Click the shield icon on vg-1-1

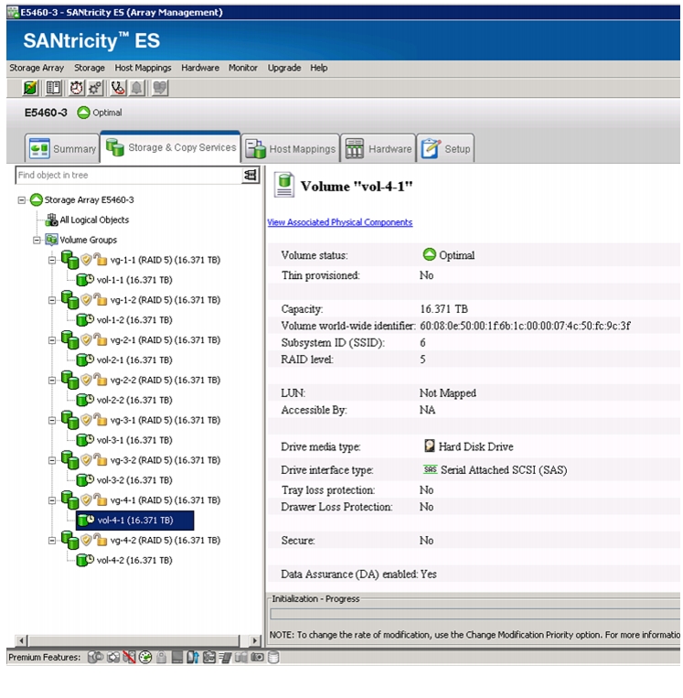tap(86, 259)
